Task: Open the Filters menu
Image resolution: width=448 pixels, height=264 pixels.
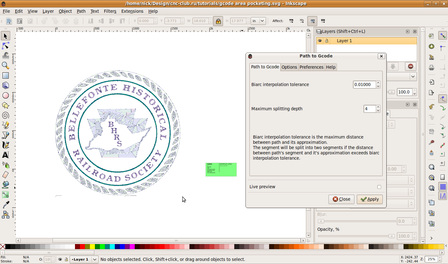Action: (110, 11)
